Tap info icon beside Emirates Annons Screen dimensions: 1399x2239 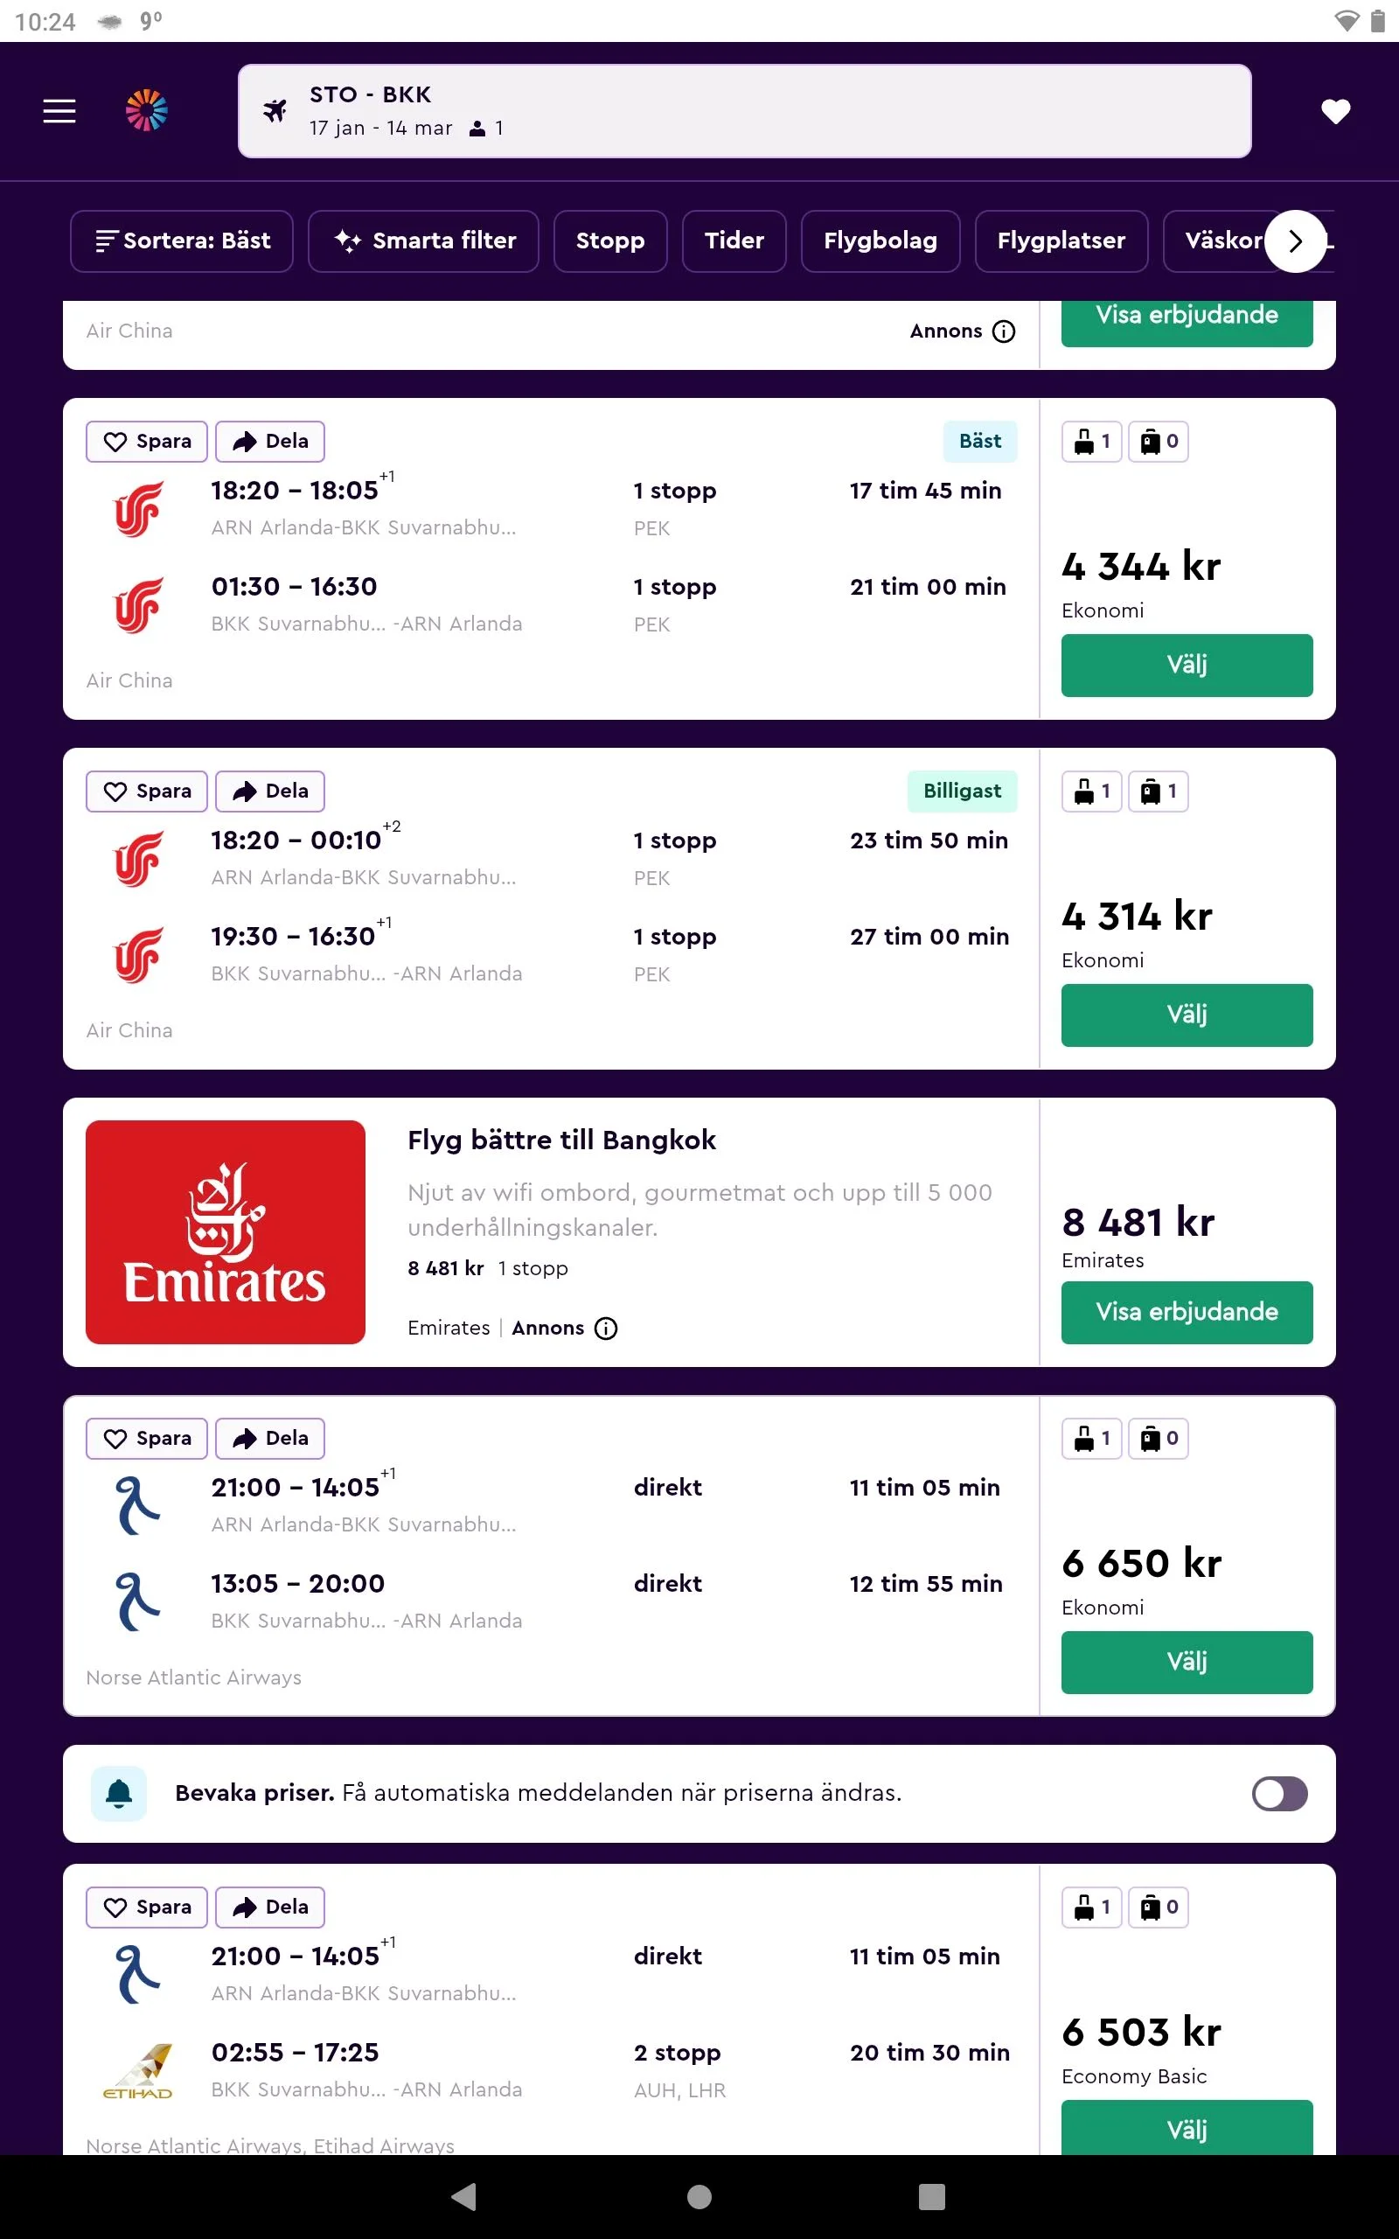tap(606, 1329)
